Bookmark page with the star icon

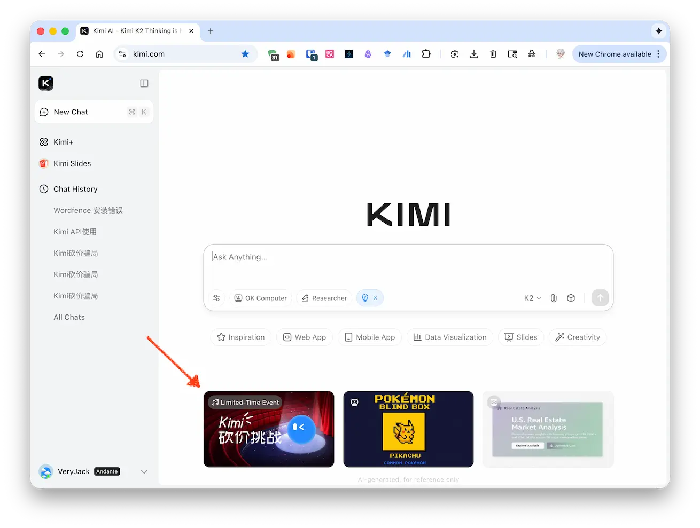coord(245,54)
